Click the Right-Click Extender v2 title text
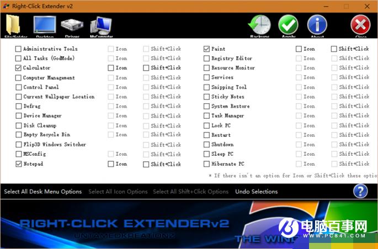The image size is (378, 249). click(42, 6)
